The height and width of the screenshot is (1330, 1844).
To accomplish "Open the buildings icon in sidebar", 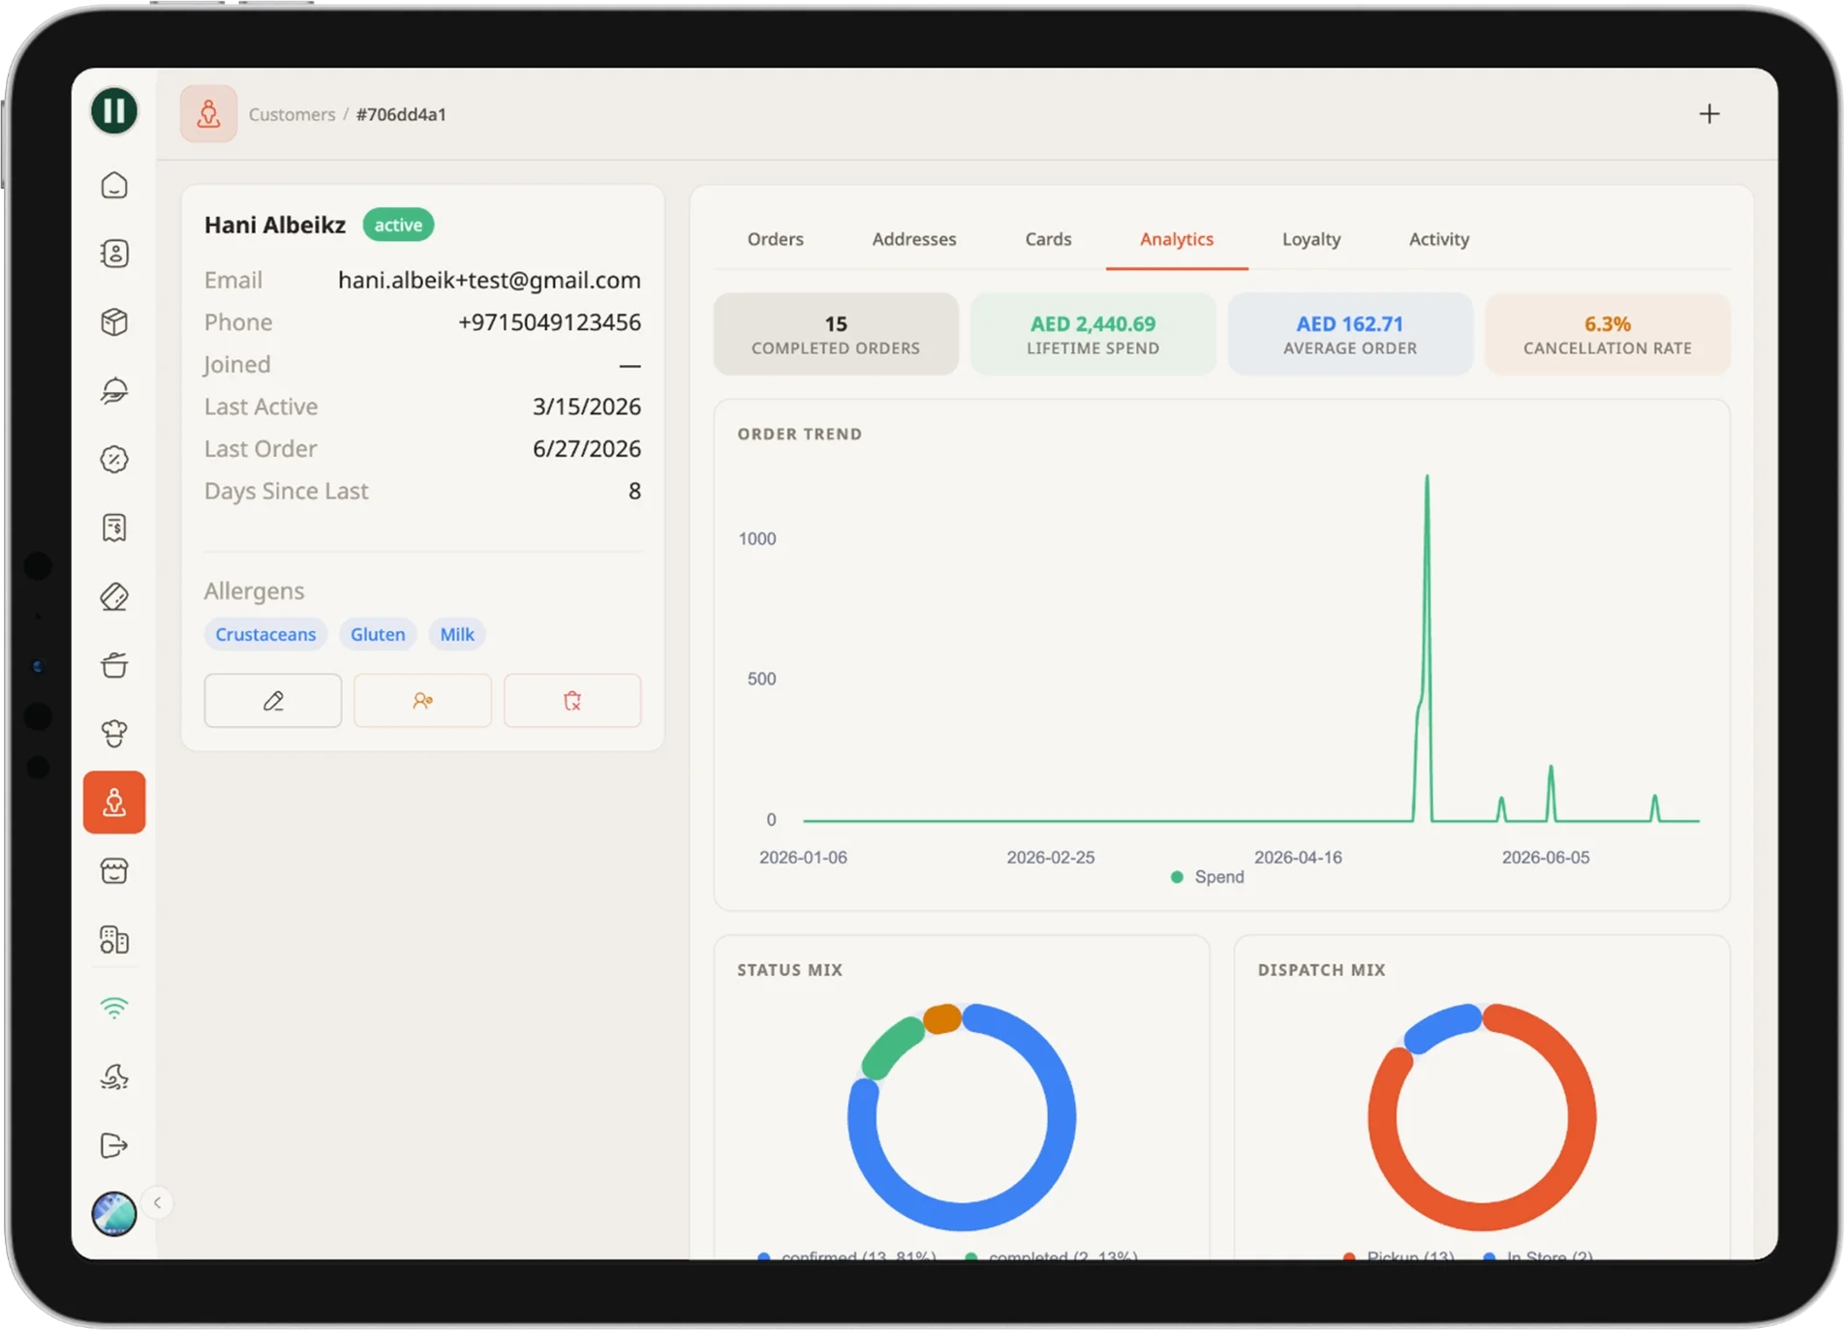I will pyautogui.click(x=114, y=940).
